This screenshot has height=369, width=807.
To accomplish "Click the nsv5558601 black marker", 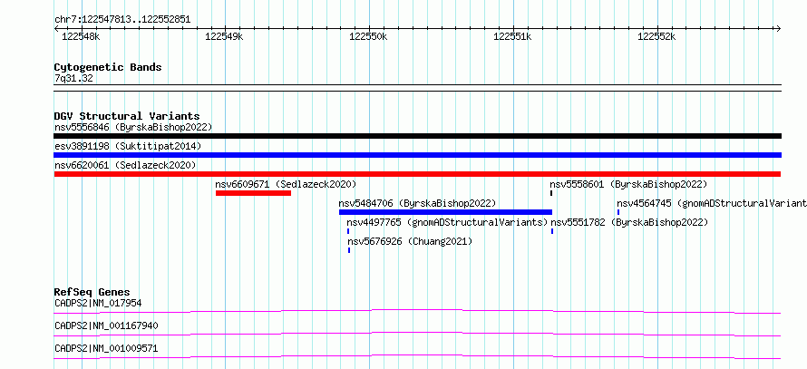I will (x=551, y=193).
